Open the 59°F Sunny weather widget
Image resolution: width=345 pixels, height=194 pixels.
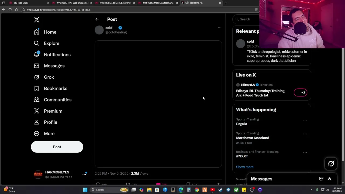(9, 190)
